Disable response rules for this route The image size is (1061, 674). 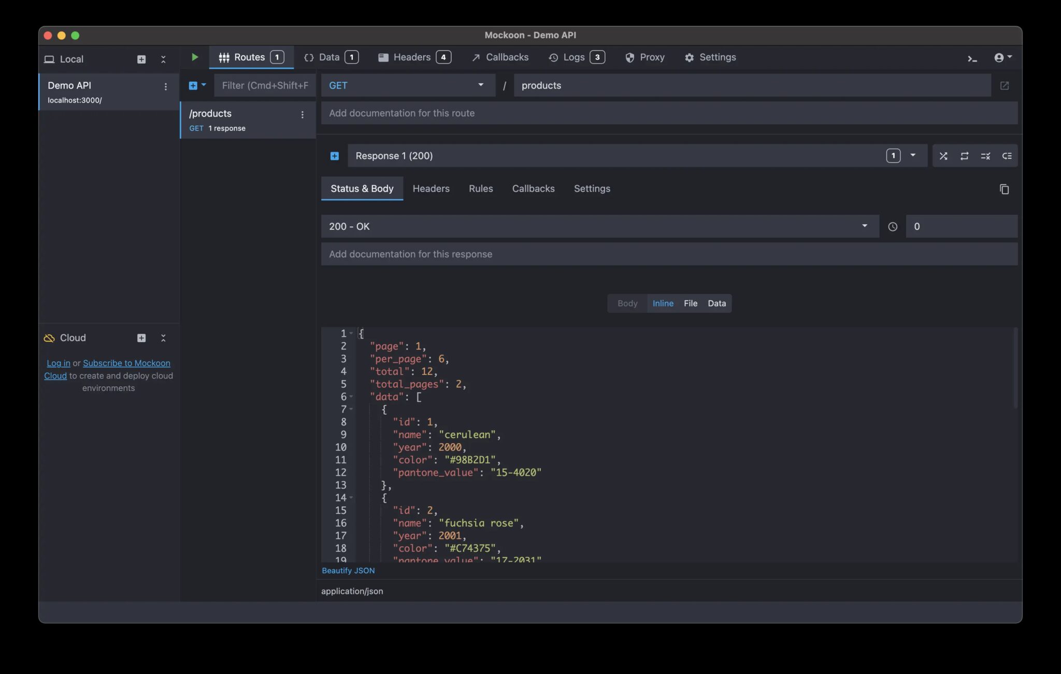(986, 155)
